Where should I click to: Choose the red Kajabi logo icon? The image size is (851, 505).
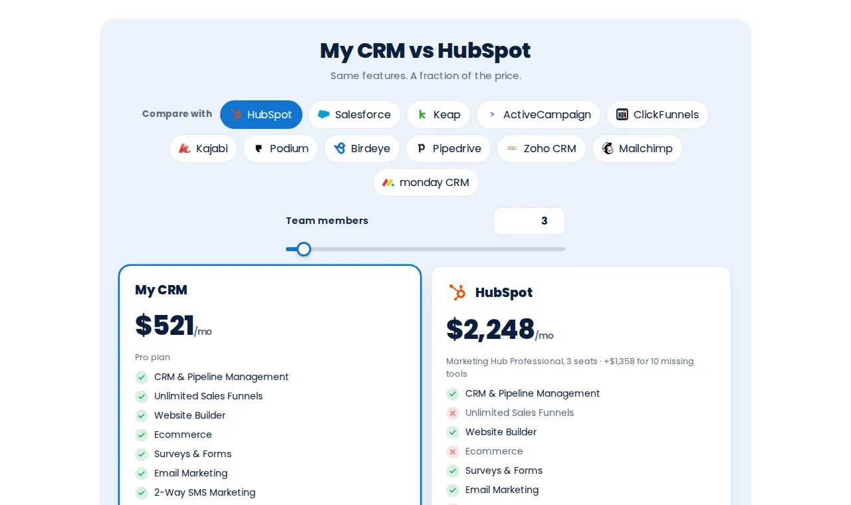pos(185,148)
